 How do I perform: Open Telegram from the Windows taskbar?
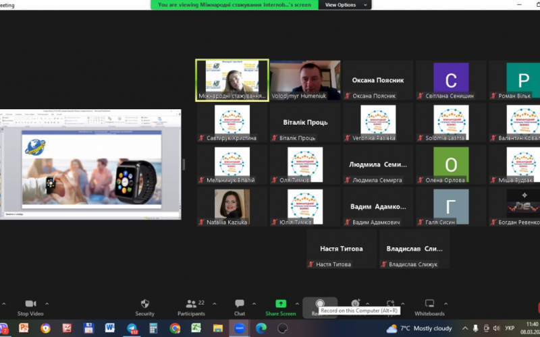pyautogui.click(x=132, y=328)
